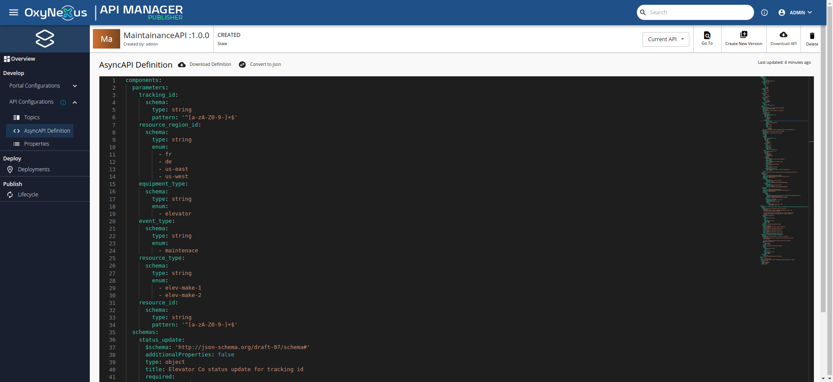The height and width of the screenshot is (382, 833).
Task: Click the Convert to json icon
Action: (243, 65)
